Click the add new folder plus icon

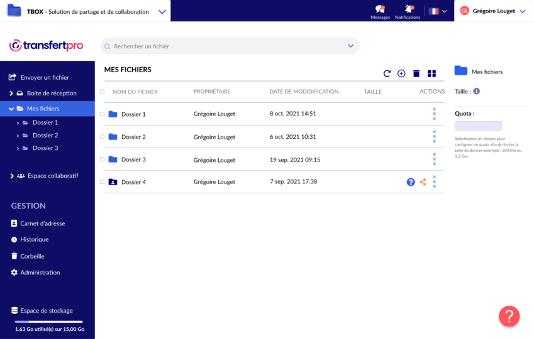pyautogui.click(x=401, y=73)
